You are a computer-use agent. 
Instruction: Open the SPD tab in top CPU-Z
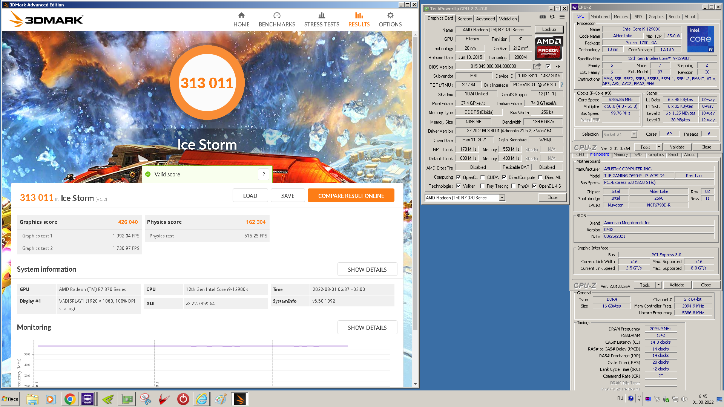click(638, 17)
